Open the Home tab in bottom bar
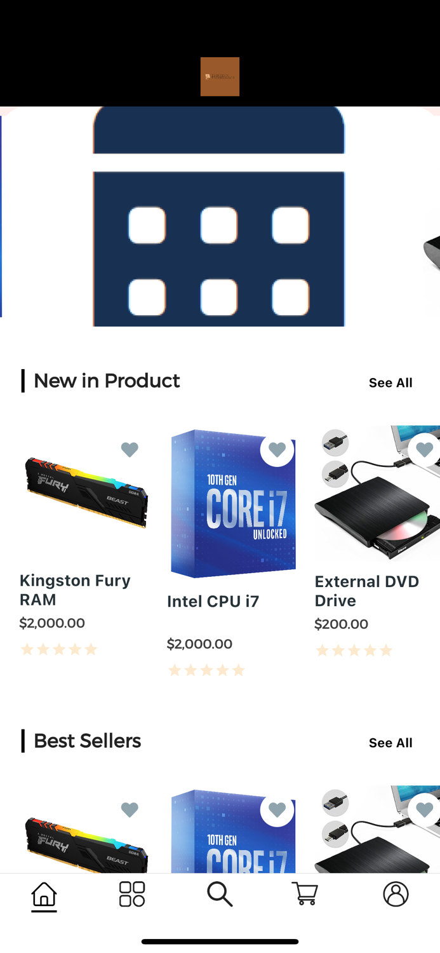Viewport: 440px width, 953px height. [44, 895]
